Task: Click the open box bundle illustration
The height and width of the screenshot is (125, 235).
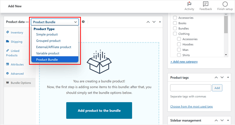Action: (99, 62)
